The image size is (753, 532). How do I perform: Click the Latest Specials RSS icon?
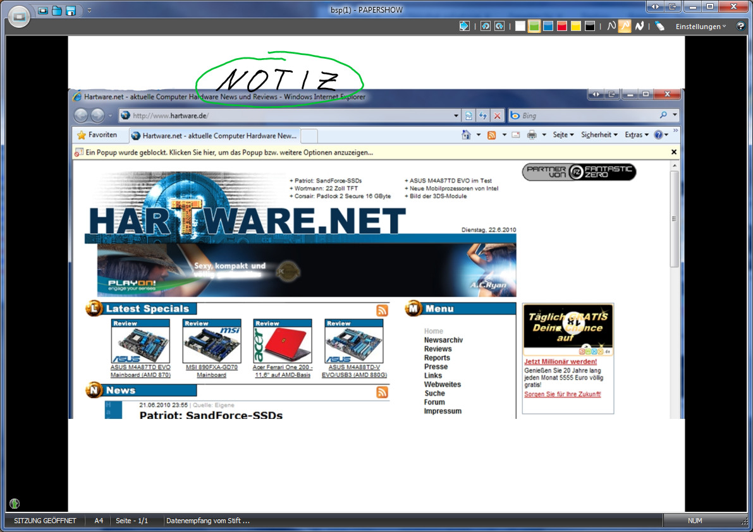[x=383, y=310]
